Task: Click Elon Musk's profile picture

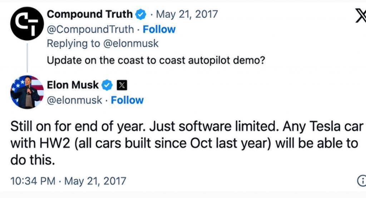Action: (x=27, y=92)
